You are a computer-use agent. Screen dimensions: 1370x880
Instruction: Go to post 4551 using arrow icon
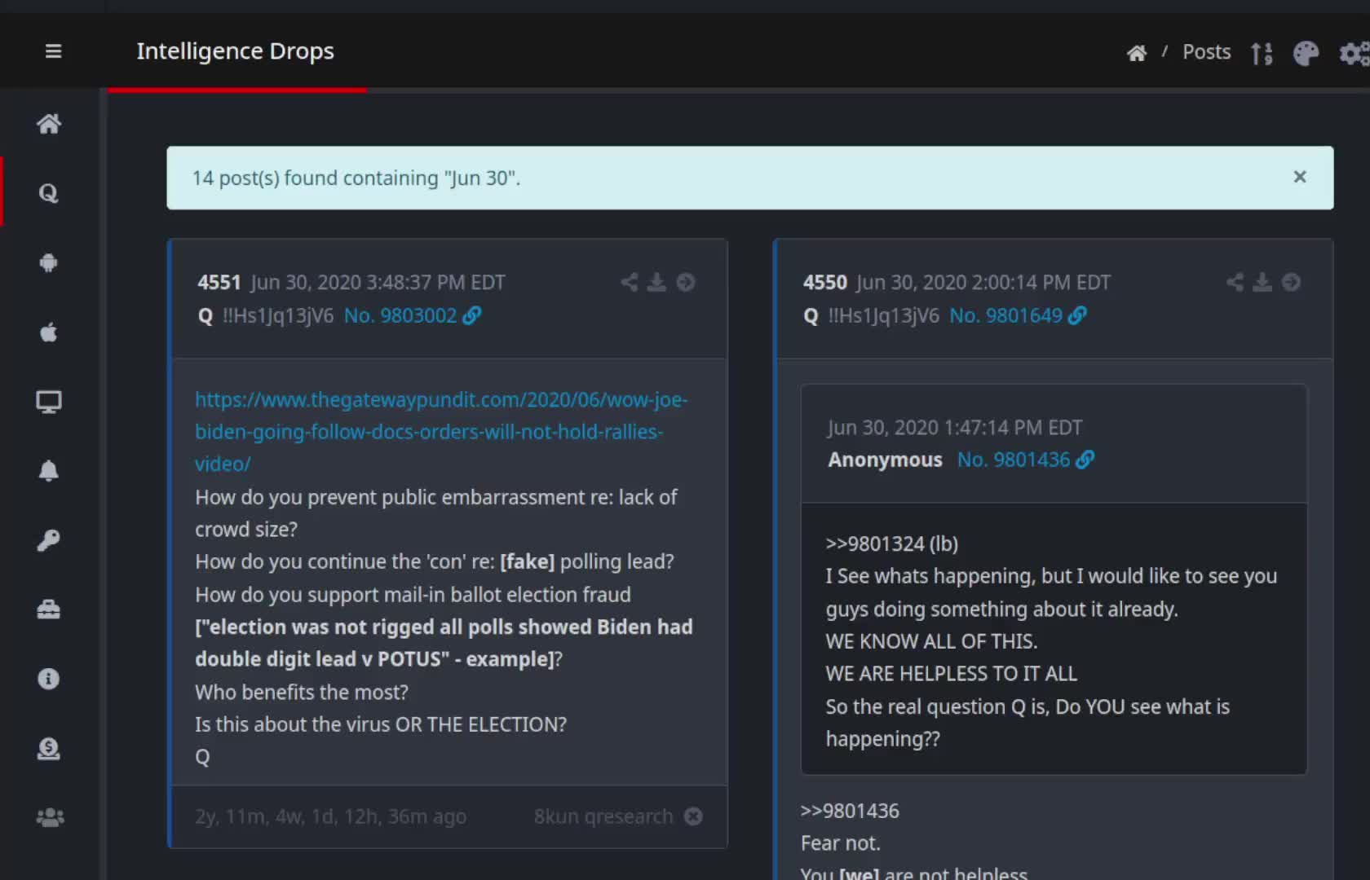[686, 282]
